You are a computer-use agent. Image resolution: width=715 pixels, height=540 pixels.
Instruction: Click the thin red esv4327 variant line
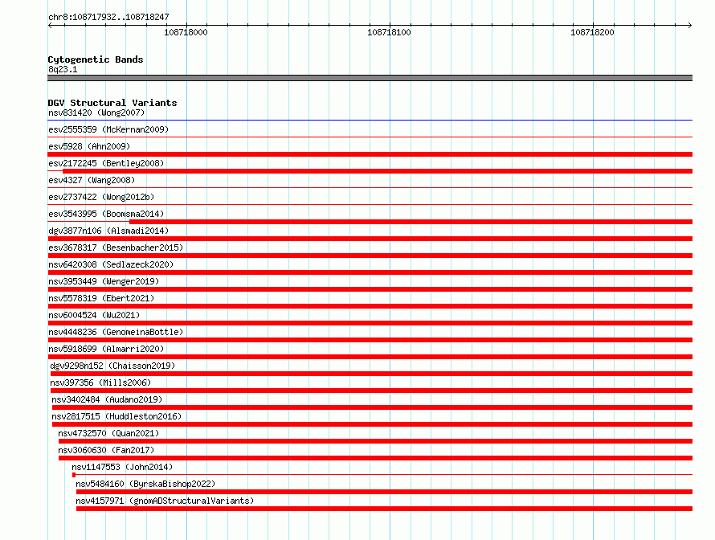(x=370, y=187)
